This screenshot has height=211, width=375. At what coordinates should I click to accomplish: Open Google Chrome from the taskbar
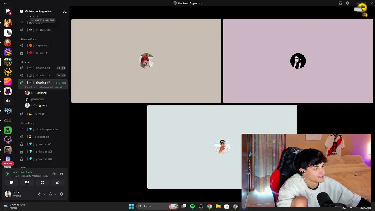pos(209,206)
